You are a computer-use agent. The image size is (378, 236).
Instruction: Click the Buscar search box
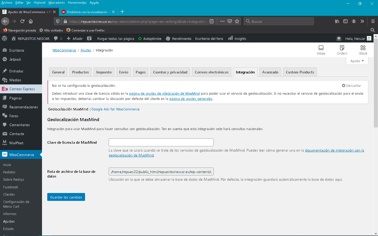point(279,21)
